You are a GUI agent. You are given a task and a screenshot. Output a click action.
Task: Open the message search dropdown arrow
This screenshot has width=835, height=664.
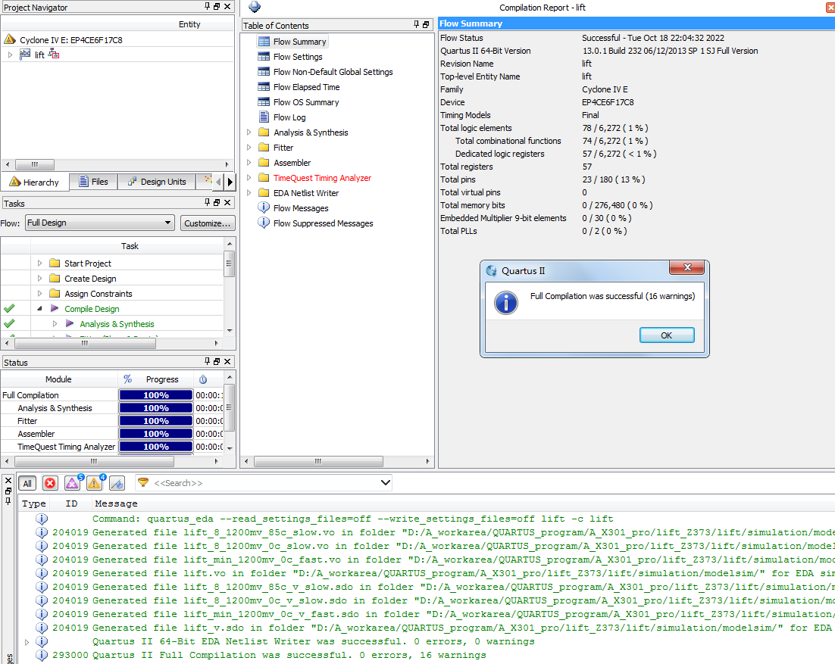pyautogui.click(x=386, y=483)
